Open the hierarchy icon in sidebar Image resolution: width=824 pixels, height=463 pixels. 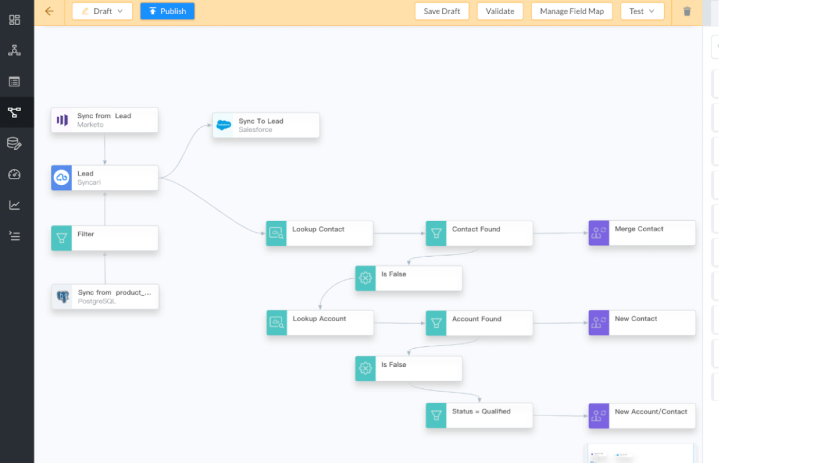pos(14,50)
